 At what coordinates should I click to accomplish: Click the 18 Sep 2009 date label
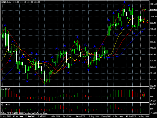(x=131, y=116)
